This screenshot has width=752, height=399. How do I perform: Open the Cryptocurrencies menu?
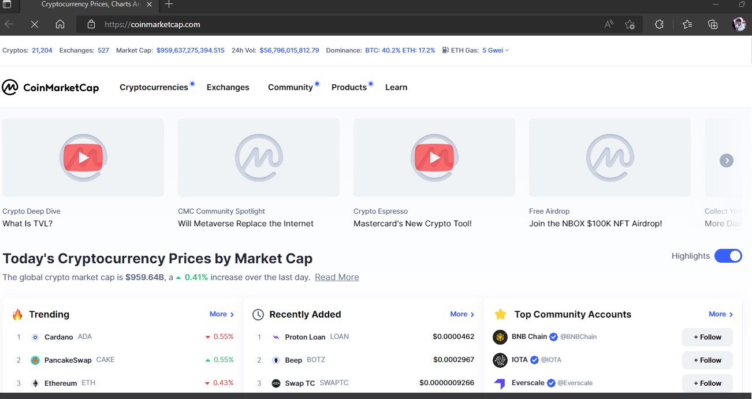pyautogui.click(x=154, y=87)
